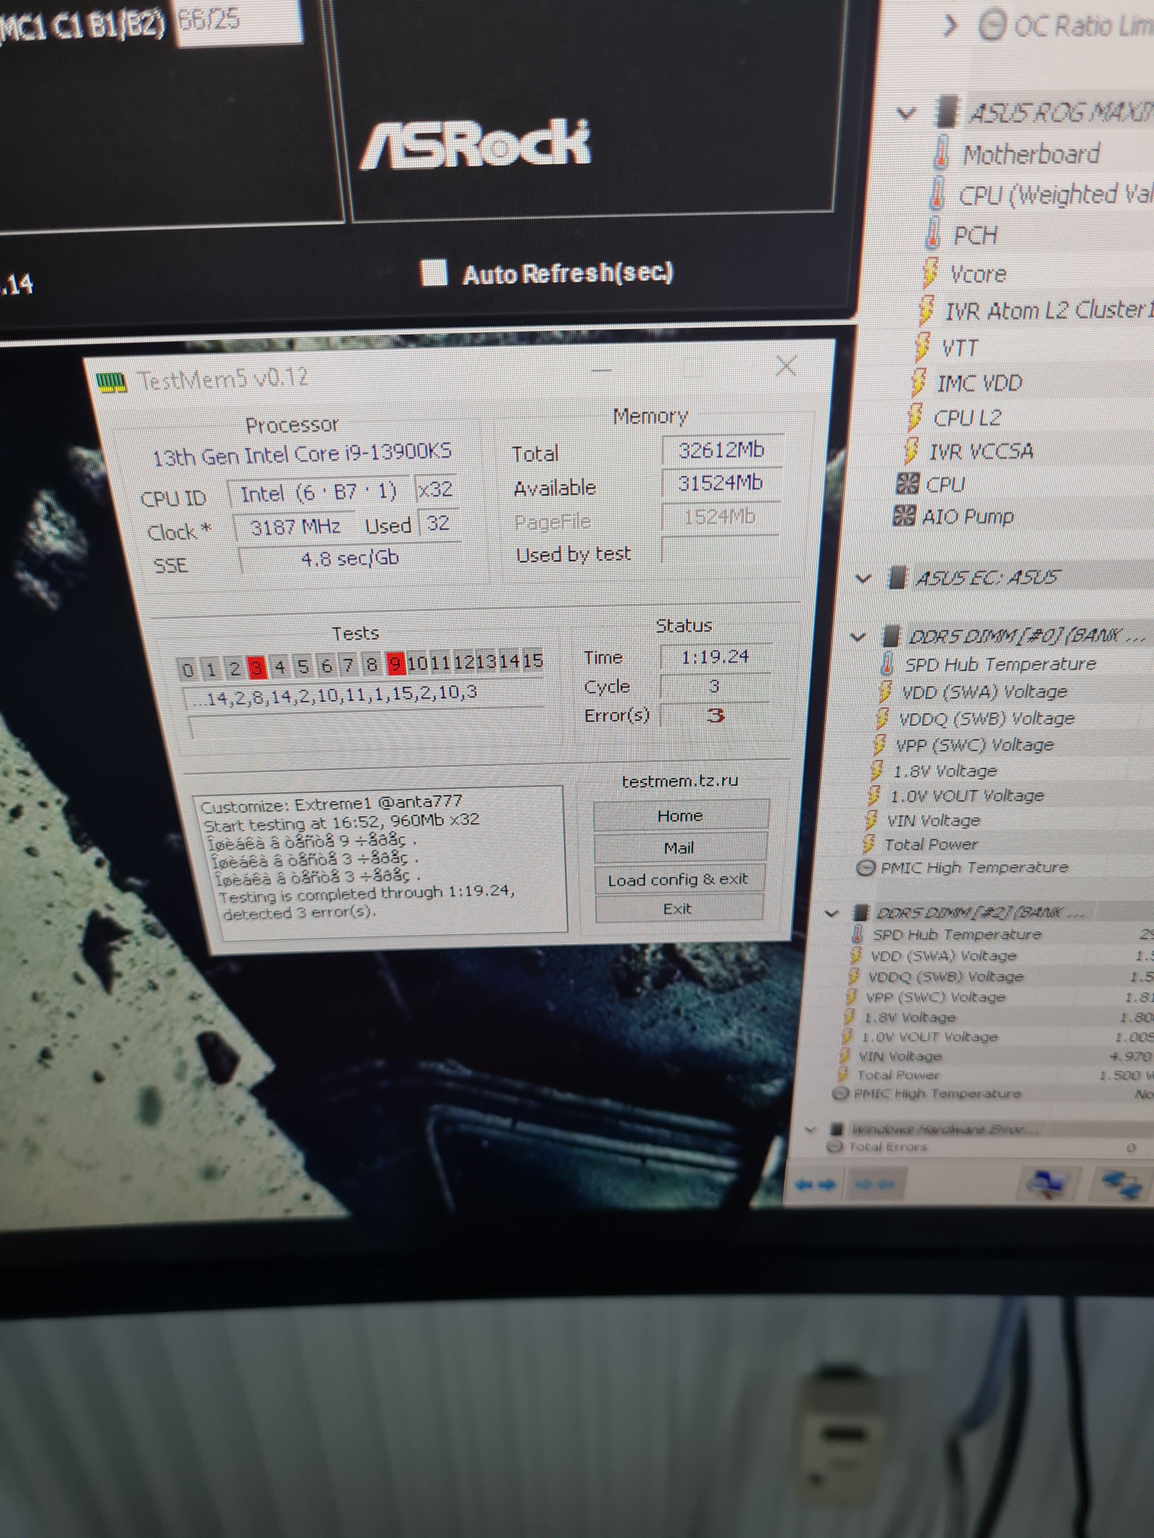Click the Mail button in TestMem5

tap(679, 847)
